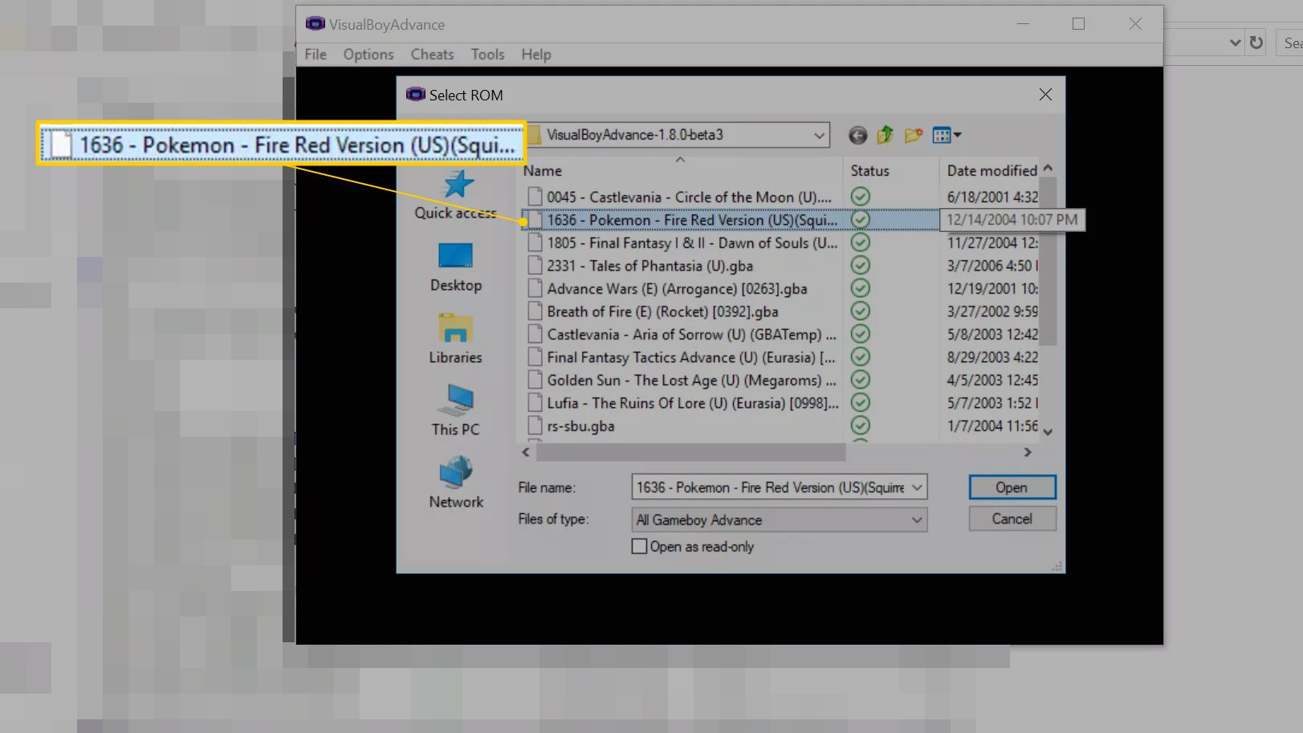The image size is (1303, 733).
Task: Select 1636 - Pokemon - Fire Red Version file
Action: coord(692,220)
